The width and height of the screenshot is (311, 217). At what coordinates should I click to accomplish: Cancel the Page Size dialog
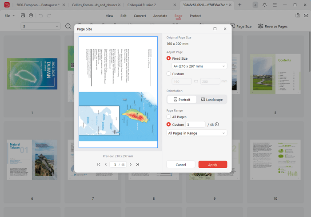180,164
